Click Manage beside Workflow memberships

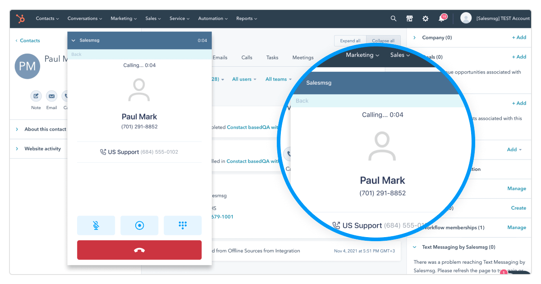(517, 228)
